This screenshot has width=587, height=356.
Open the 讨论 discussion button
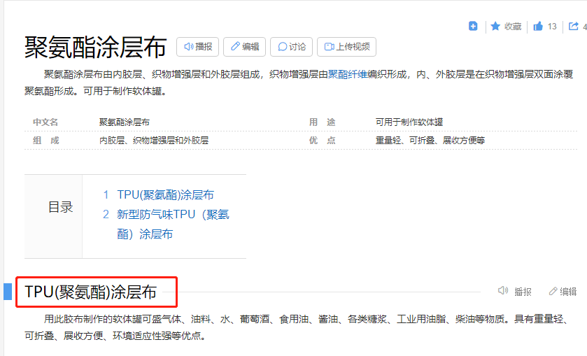tap(291, 47)
